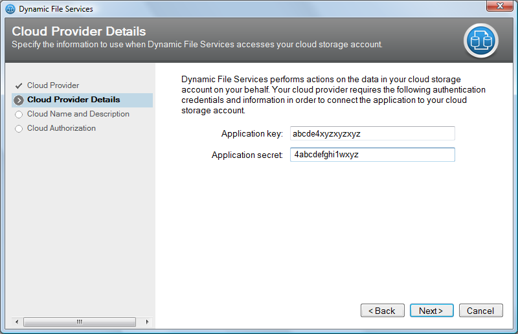Click the cloud storage icon in header
The height and width of the screenshot is (334, 518).
click(480, 40)
